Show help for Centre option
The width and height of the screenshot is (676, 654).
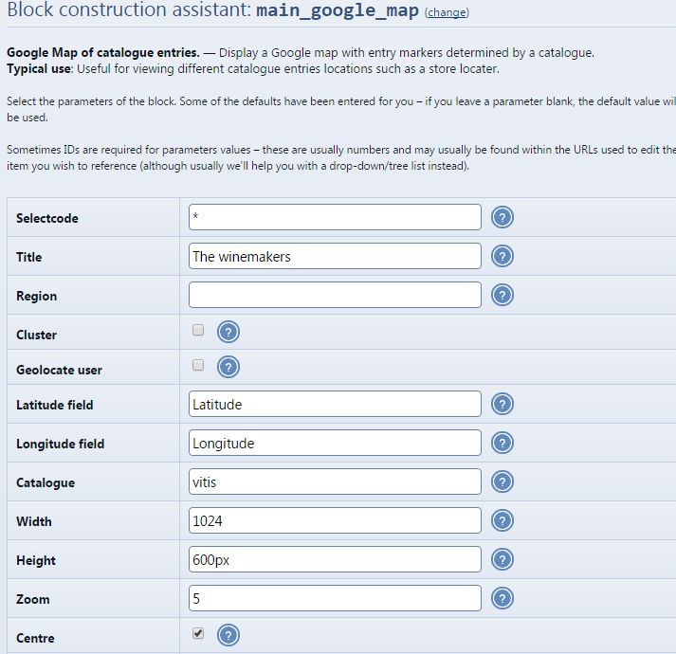228,636
